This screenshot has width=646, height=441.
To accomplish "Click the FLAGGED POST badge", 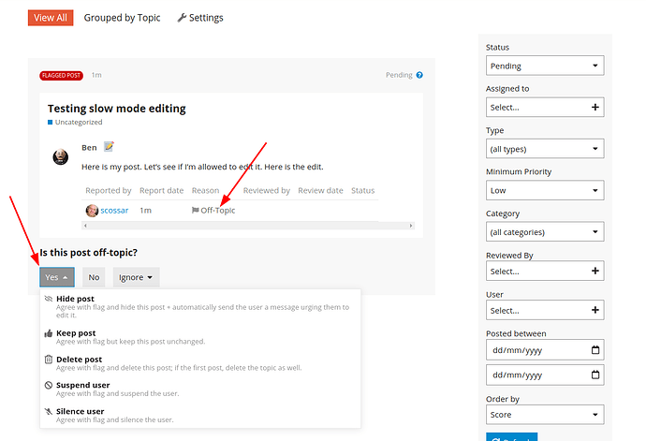I will pyautogui.click(x=61, y=76).
